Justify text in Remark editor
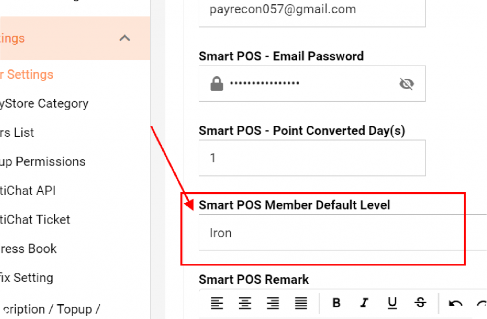Image resolution: width=487 pixels, height=319 pixels. point(301,303)
